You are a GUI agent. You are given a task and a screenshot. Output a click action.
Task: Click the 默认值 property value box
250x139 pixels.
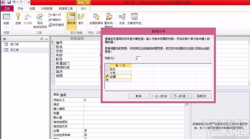point(134,117)
